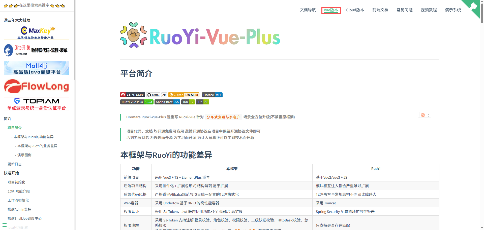Click the 后端项目结构 table cell

(136, 186)
